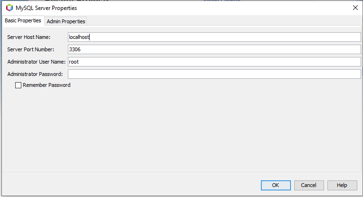Confirm settings with the OK button
Image resolution: width=363 pixels, height=197 pixels.
coord(276,185)
